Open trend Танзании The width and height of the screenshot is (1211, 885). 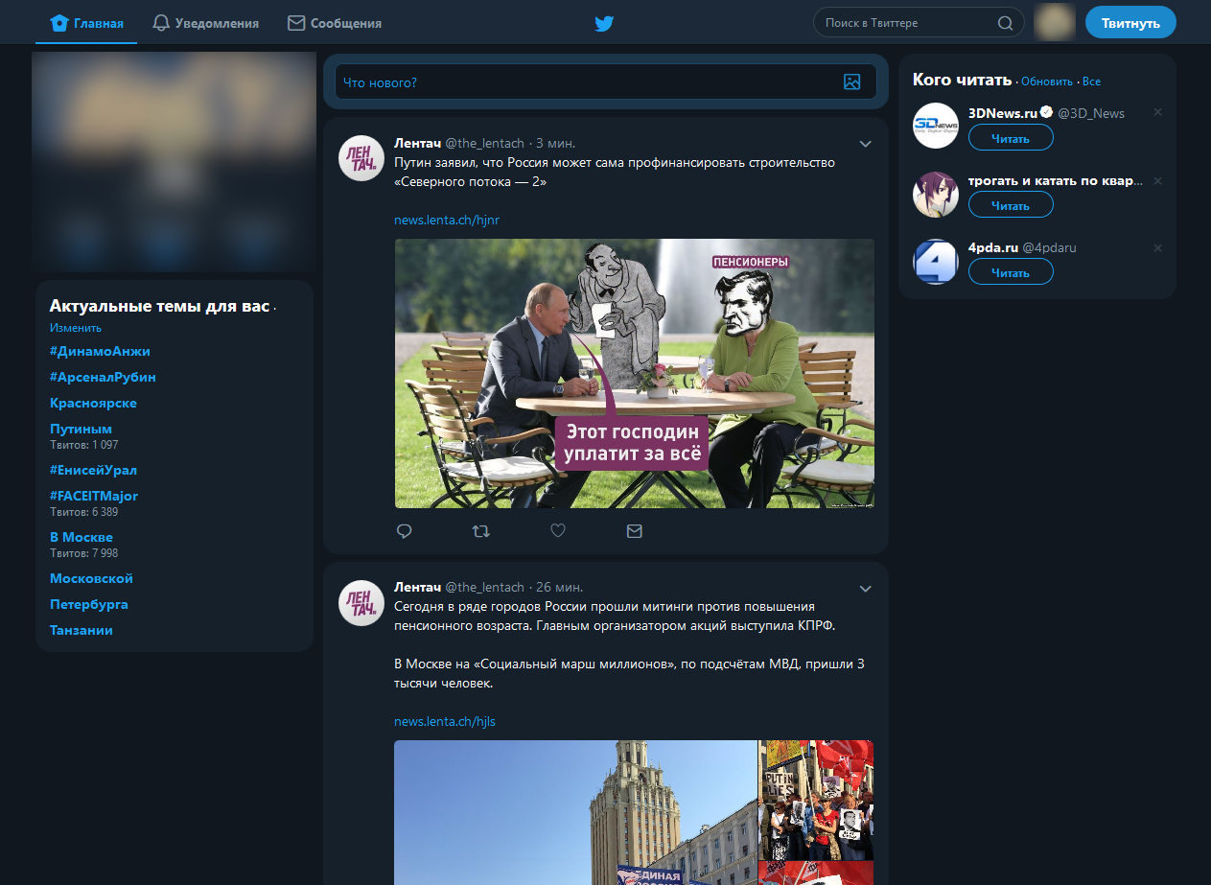coord(82,630)
